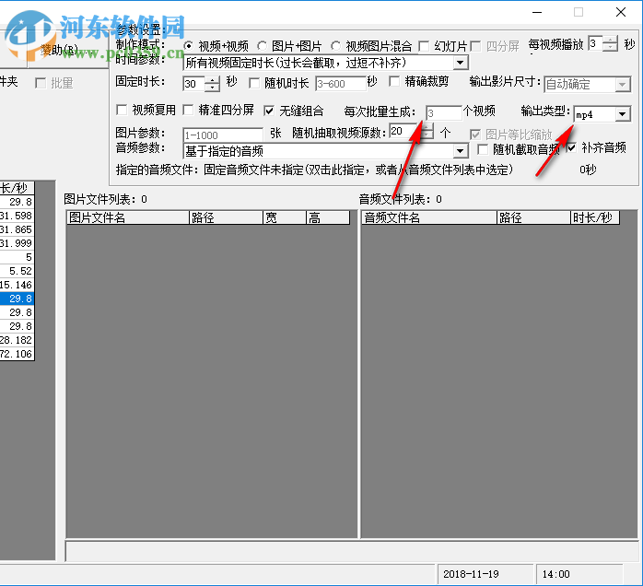643x586 pixels.
Task: Enable the 精准四分屏 checkbox
Action: [188, 110]
